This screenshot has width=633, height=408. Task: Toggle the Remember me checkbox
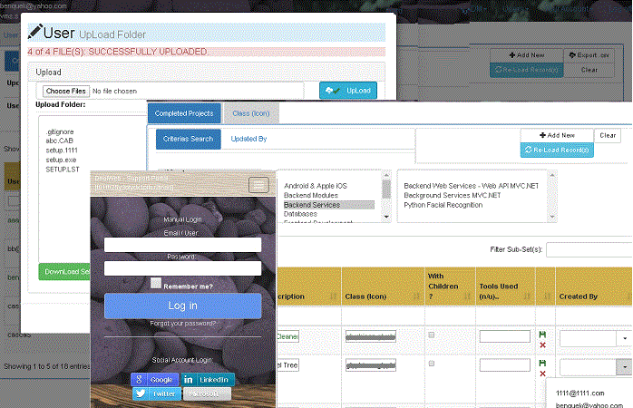tap(156, 283)
